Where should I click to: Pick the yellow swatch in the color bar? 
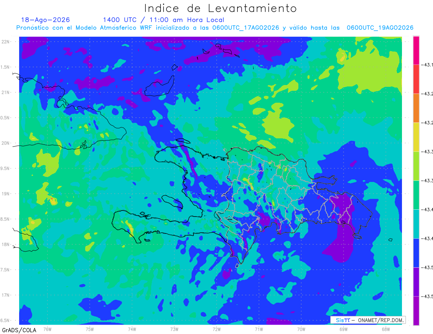(416, 137)
